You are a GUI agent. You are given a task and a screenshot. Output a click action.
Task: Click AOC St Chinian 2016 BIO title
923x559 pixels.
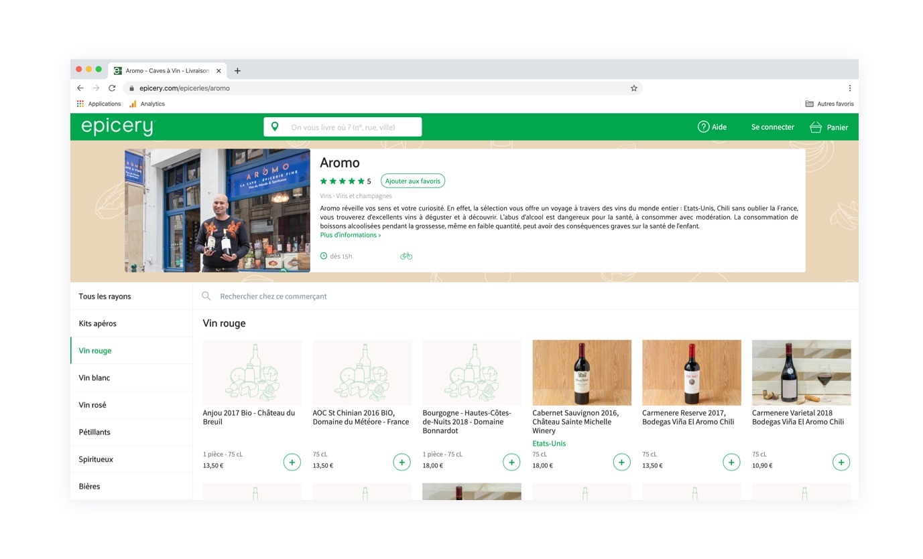pos(361,417)
